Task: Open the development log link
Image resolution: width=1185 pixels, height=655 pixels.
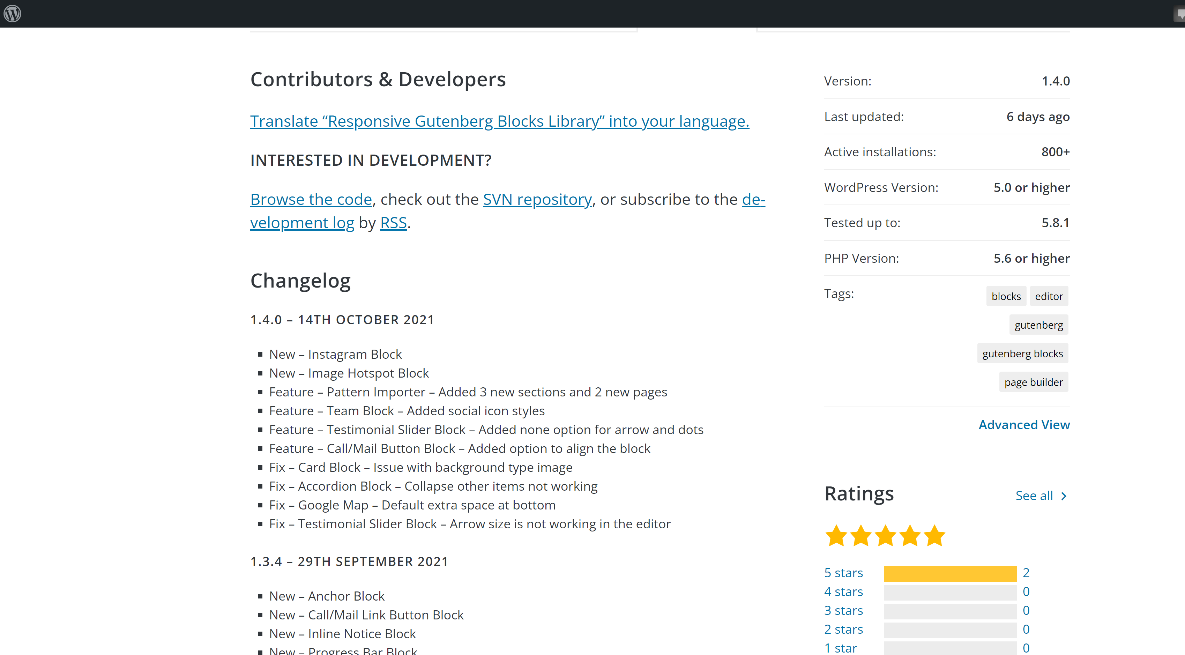Action: pyautogui.click(x=302, y=223)
